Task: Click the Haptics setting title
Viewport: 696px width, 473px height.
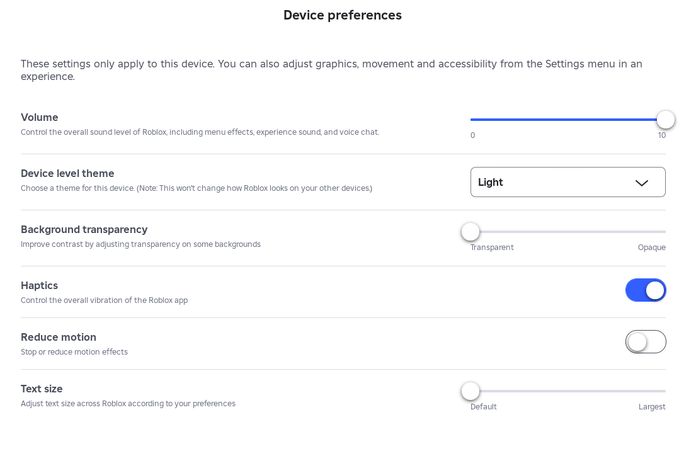Action: click(x=39, y=286)
